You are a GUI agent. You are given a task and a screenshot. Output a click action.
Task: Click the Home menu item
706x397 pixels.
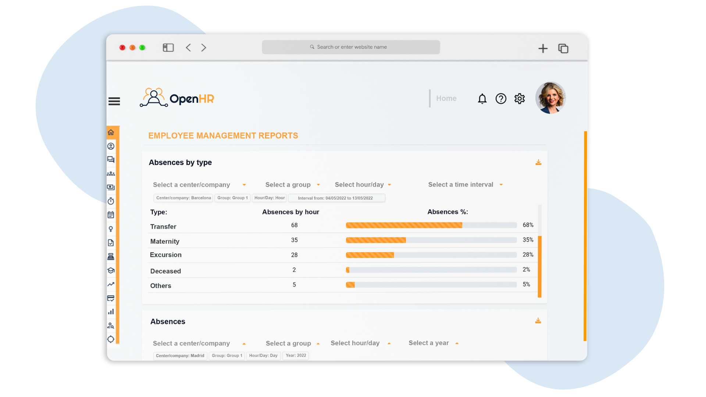pos(446,98)
